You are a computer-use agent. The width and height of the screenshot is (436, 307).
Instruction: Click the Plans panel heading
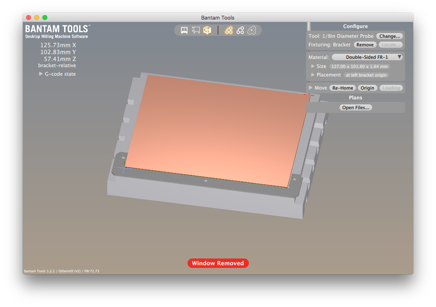click(x=355, y=97)
